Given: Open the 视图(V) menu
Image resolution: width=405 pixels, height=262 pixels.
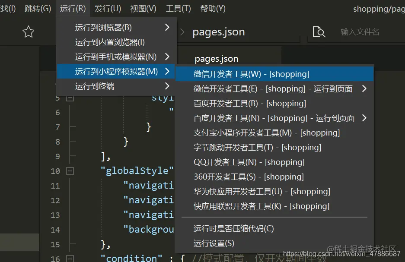Looking at the screenshot, I should click(x=143, y=9).
